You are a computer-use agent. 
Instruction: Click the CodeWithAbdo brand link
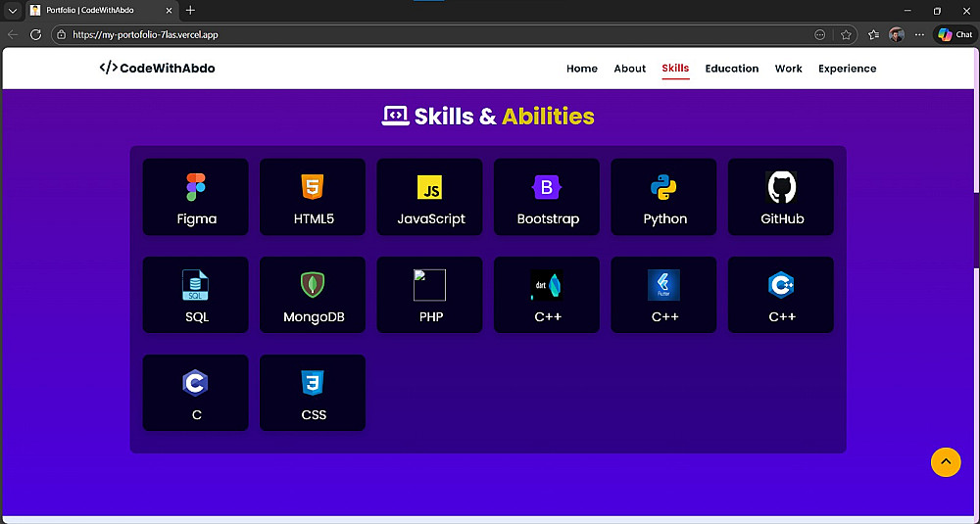coord(157,69)
